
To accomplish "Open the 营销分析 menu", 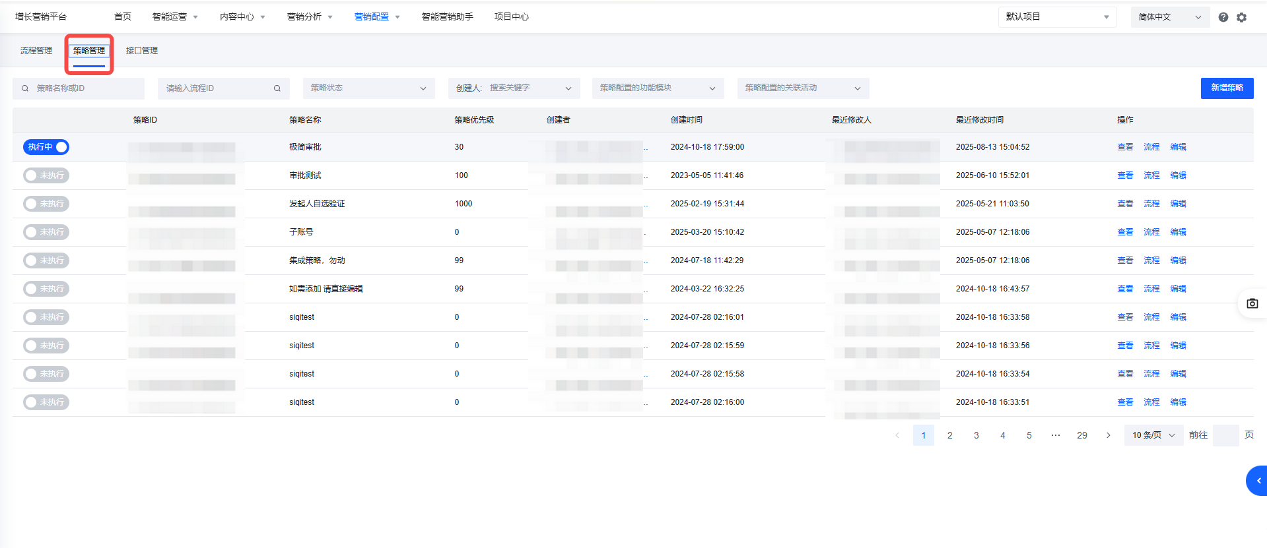I will [x=310, y=17].
